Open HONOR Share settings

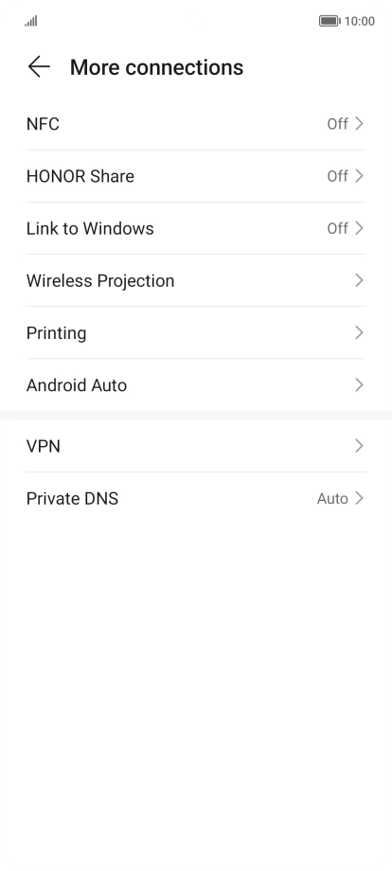tap(196, 176)
